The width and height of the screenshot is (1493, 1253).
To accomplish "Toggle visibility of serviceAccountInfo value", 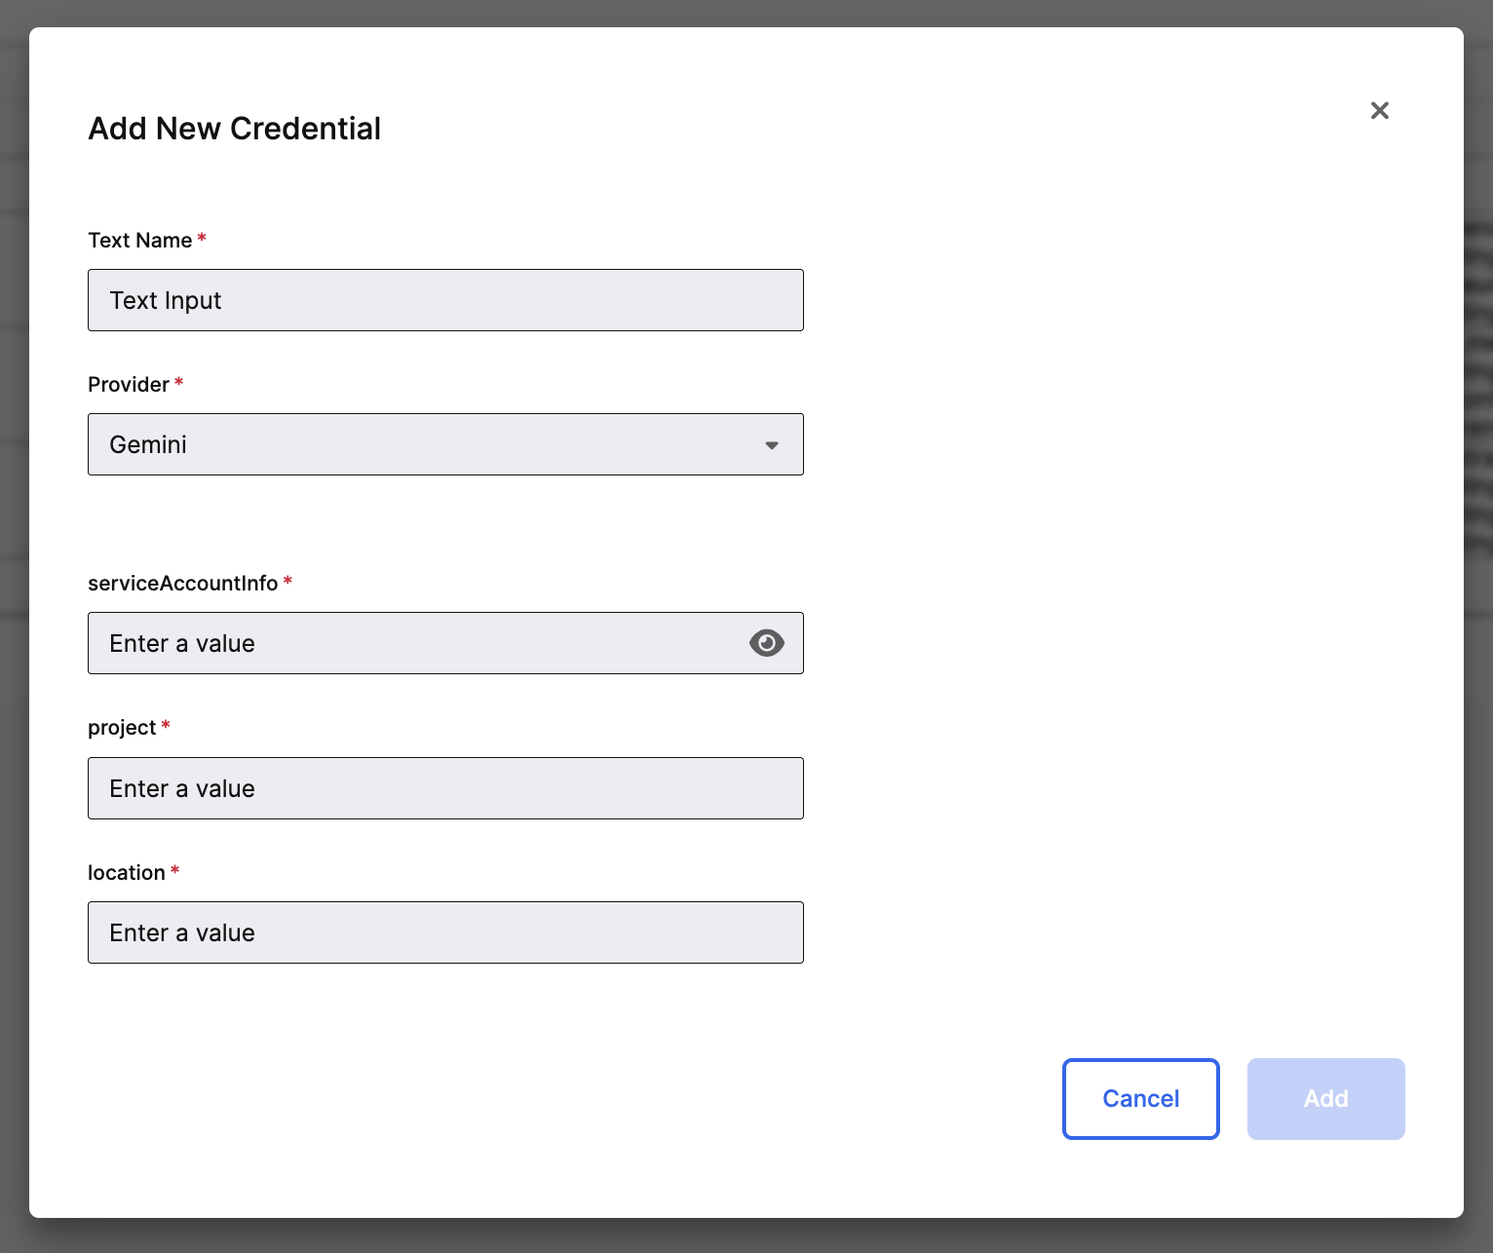I will tap(766, 643).
